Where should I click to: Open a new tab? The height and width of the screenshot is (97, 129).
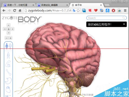coord(107,5)
